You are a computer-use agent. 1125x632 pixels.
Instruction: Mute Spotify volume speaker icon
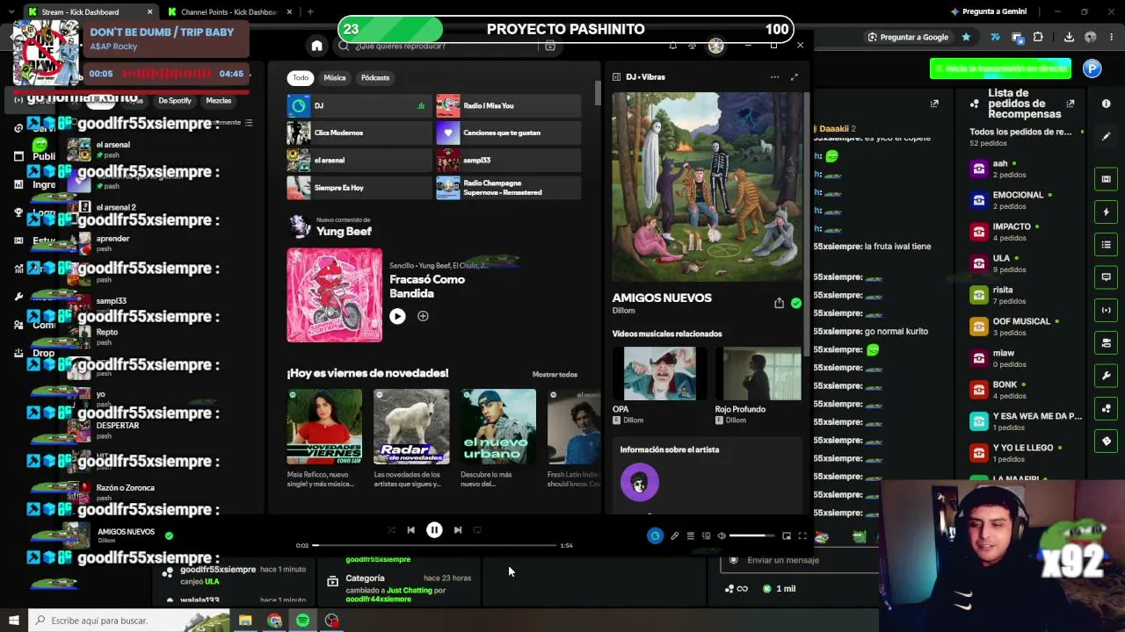coord(722,535)
